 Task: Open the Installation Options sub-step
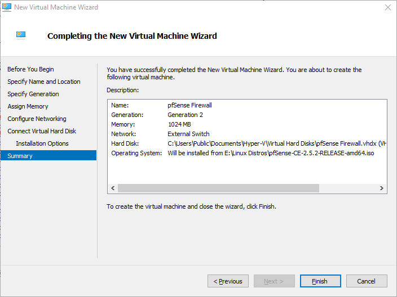tap(42, 143)
